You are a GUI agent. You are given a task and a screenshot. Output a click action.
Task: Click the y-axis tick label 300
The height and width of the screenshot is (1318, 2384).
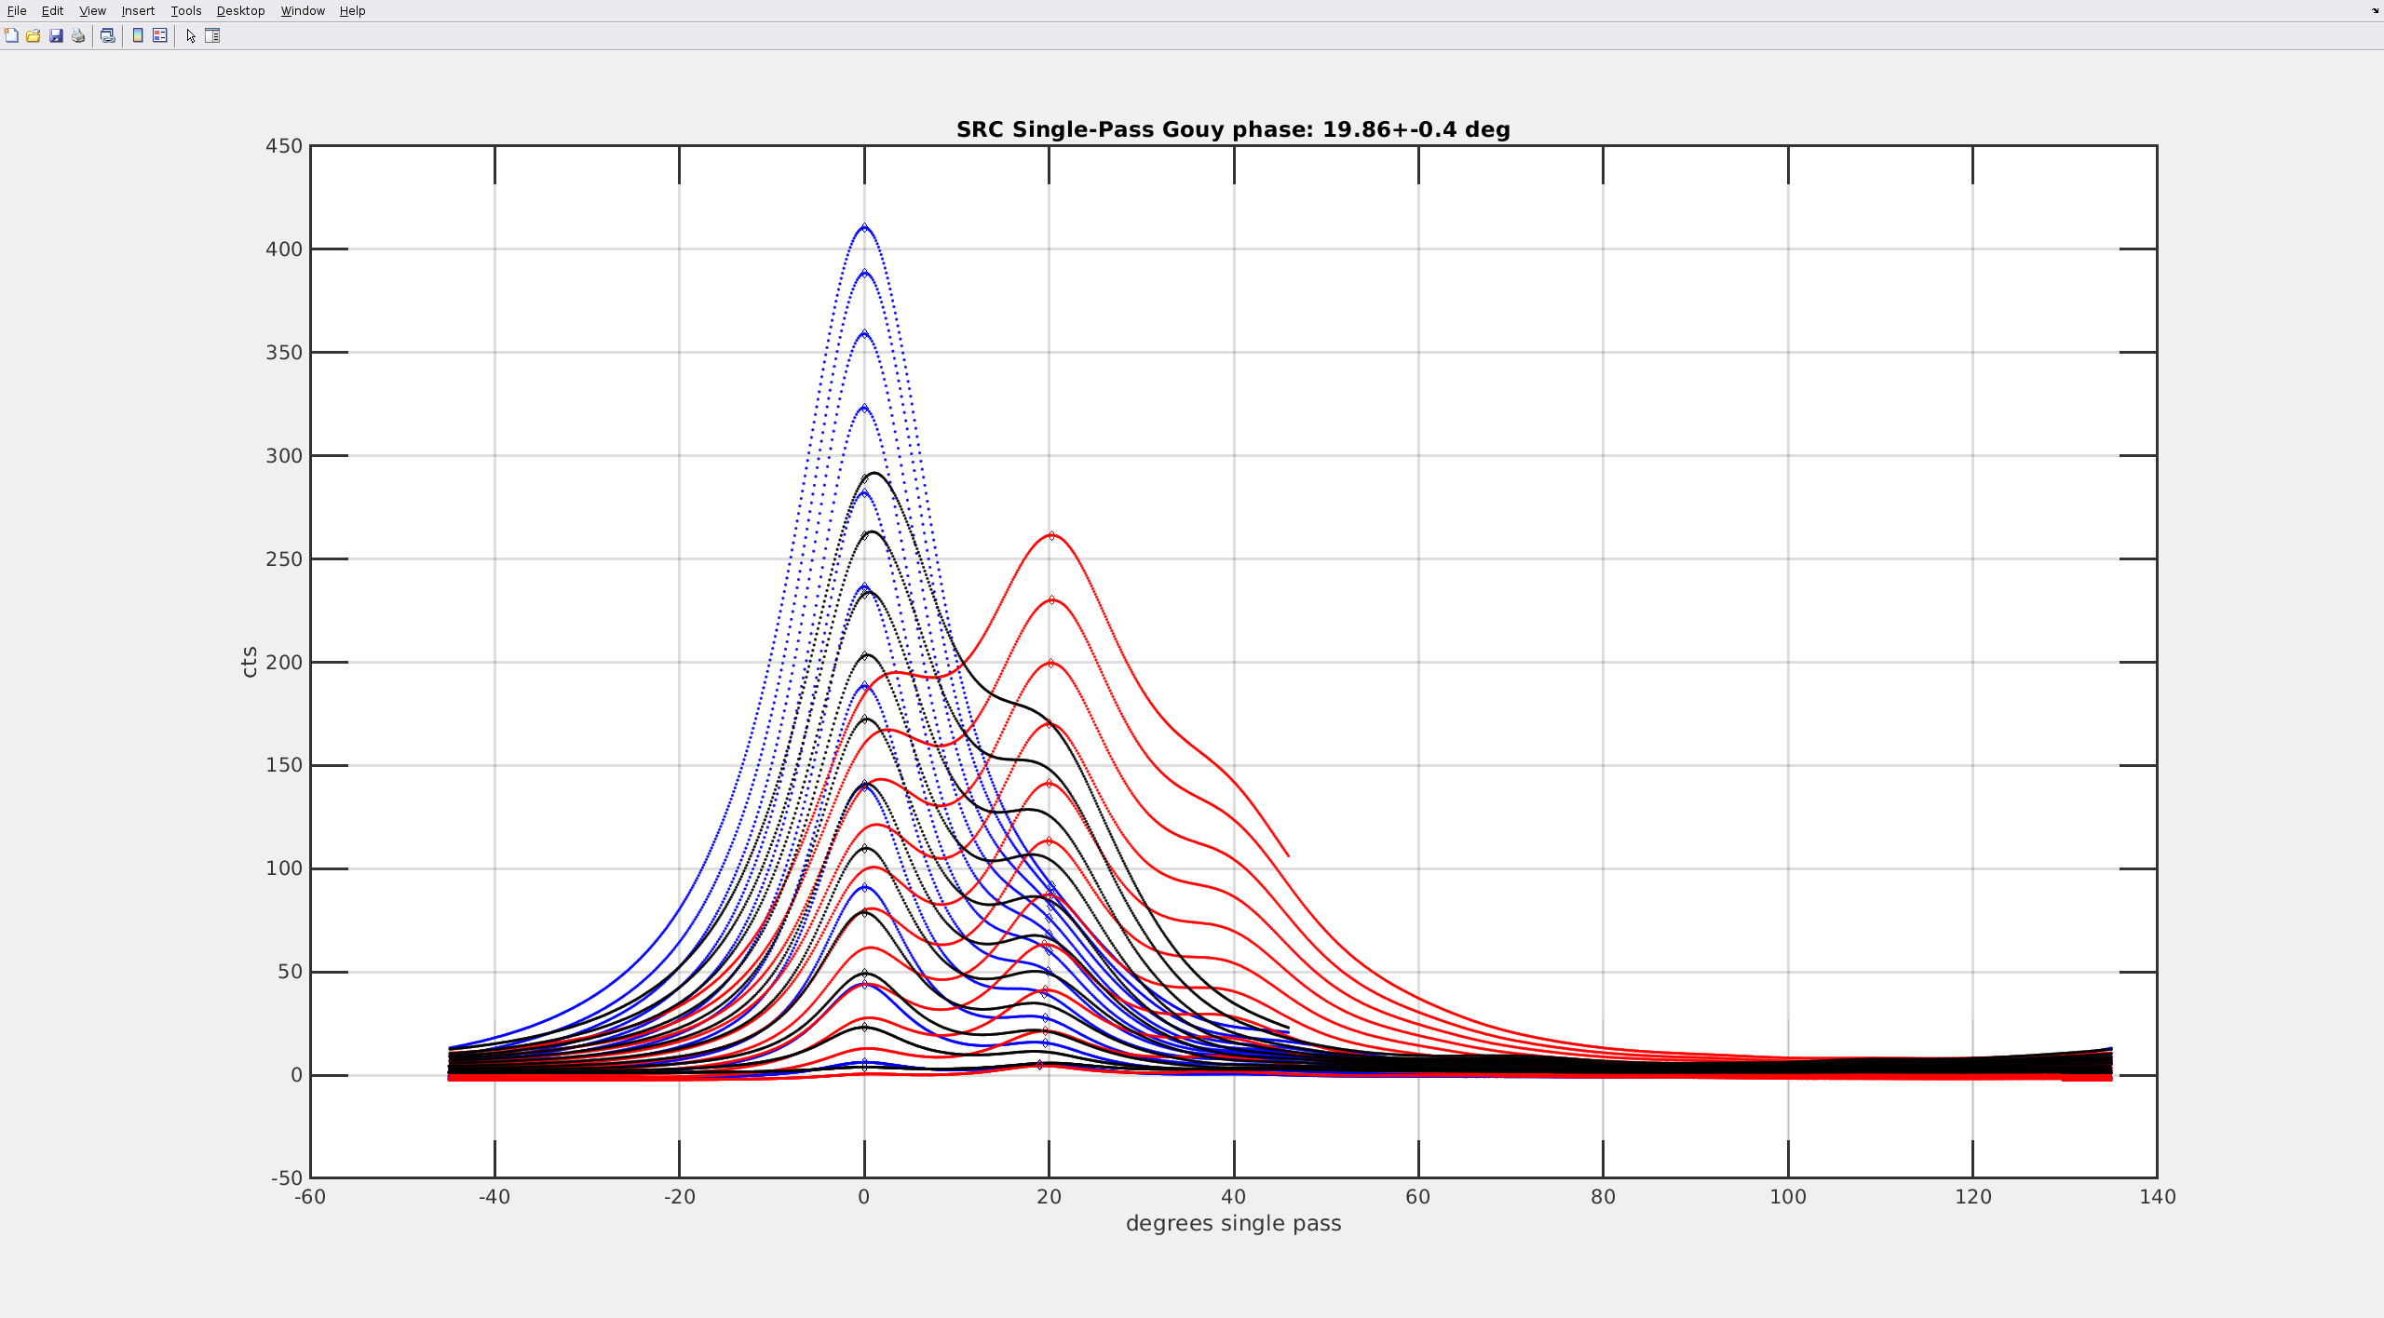coord(284,456)
